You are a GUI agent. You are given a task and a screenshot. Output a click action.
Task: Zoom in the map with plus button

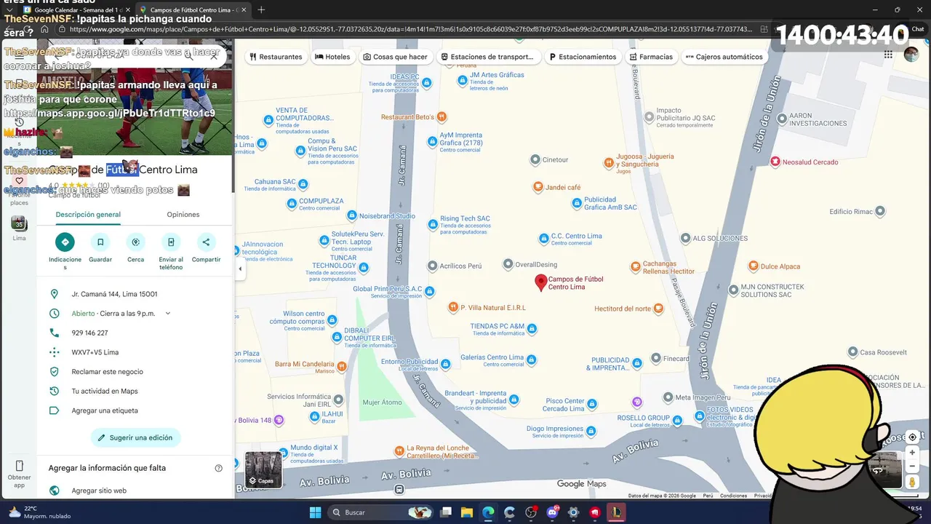pos(912,453)
